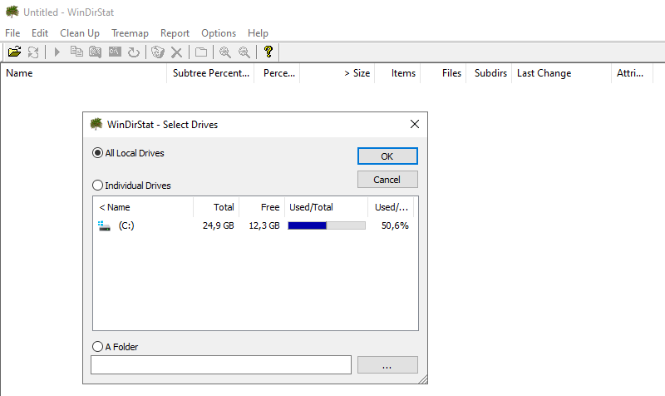Click the truncated 'Used/...' column header
Viewport: 665px width, 396px height.
coord(391,207)
